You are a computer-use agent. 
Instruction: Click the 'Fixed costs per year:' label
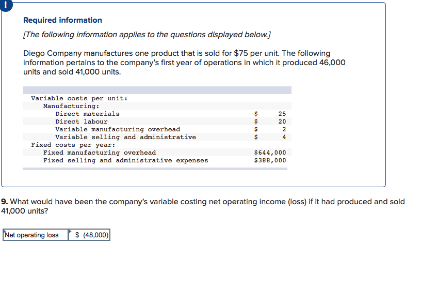[73, 145]
